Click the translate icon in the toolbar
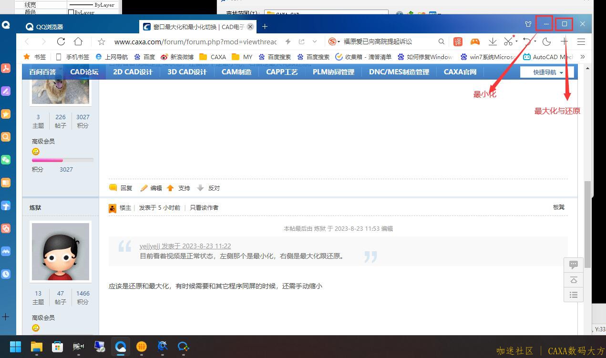 (x=458, y=41)
